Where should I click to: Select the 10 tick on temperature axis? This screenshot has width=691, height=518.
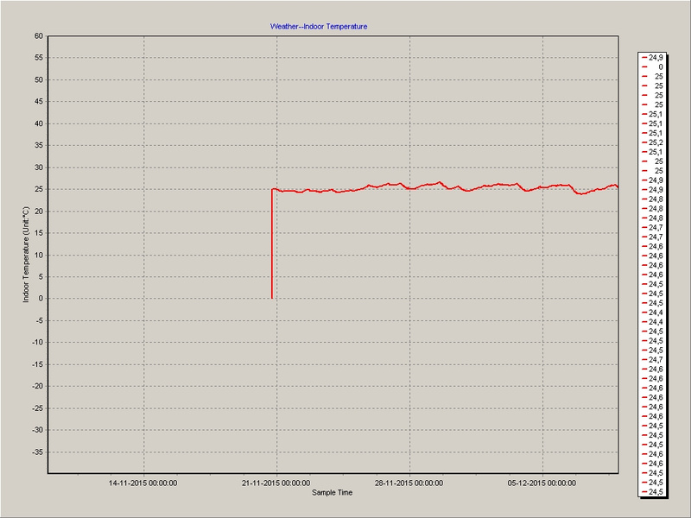pos(39,255)
